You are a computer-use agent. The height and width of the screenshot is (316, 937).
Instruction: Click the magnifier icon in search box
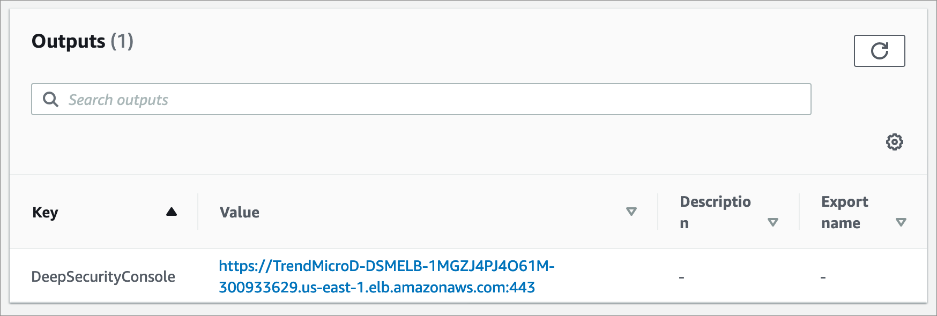click(50, 99)
